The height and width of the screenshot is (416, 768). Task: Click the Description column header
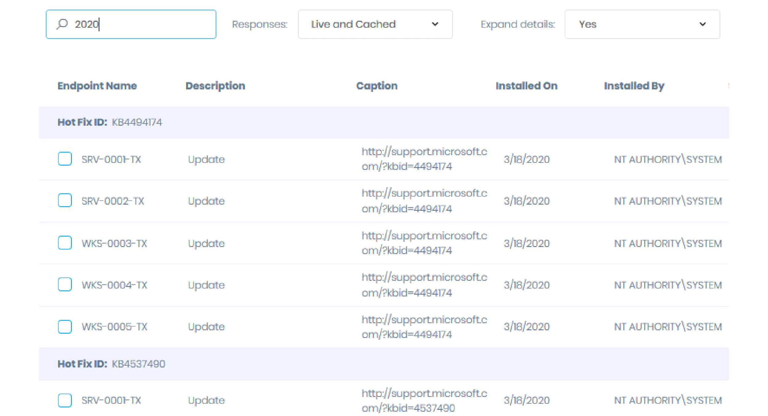click(215, 86)
